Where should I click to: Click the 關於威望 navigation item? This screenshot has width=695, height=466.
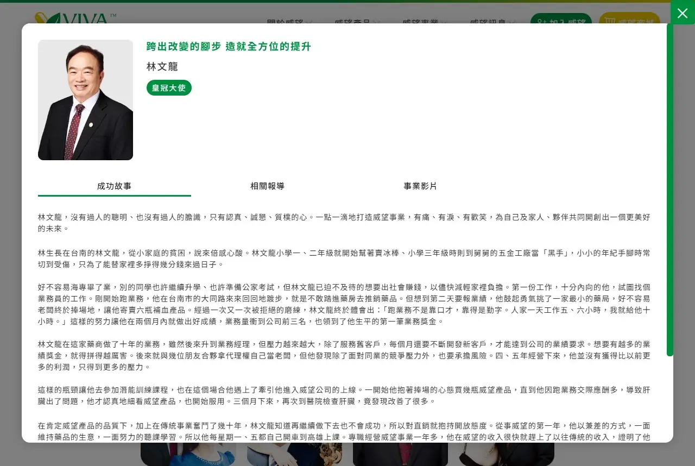pos(288,22)
